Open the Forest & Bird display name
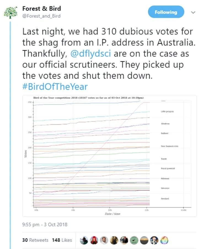This screenshot has width=207, height=249. [42, 9]
